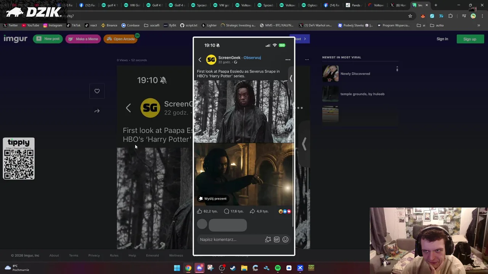Image resolution: width=488 pixels, height=274 pixels.
Task: Open the YouTube bookmark
Action: [30, 25]
